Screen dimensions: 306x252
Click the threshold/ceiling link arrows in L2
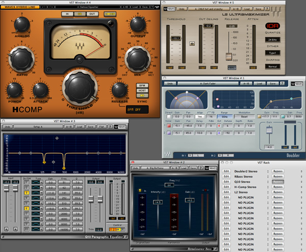pos(192,43)
